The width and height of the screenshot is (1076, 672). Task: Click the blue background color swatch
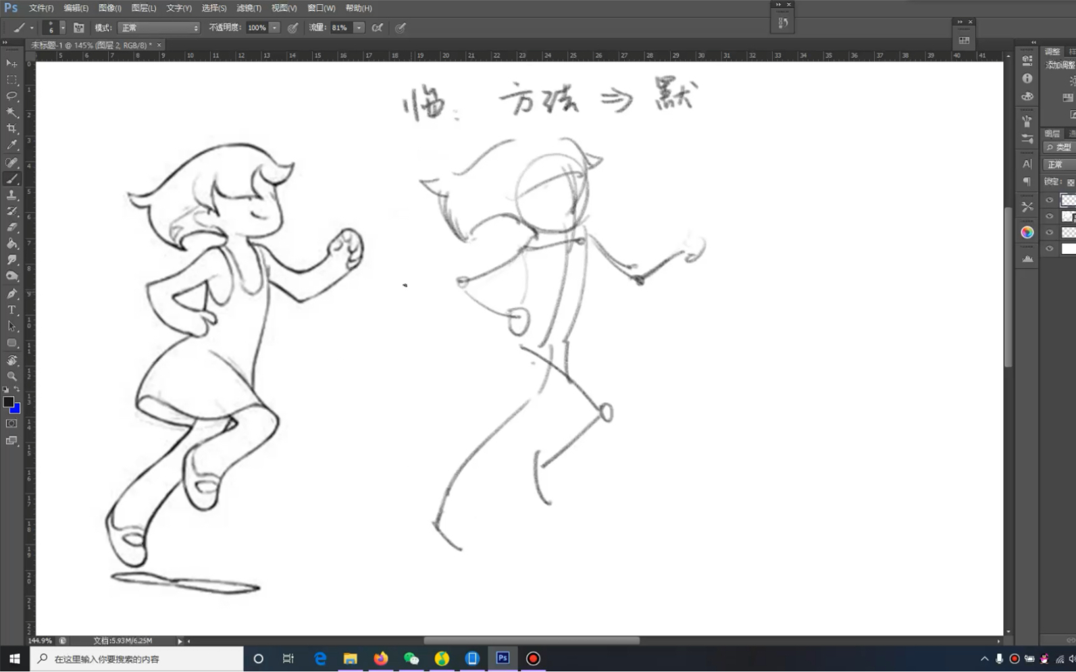[x=16, y=409]
